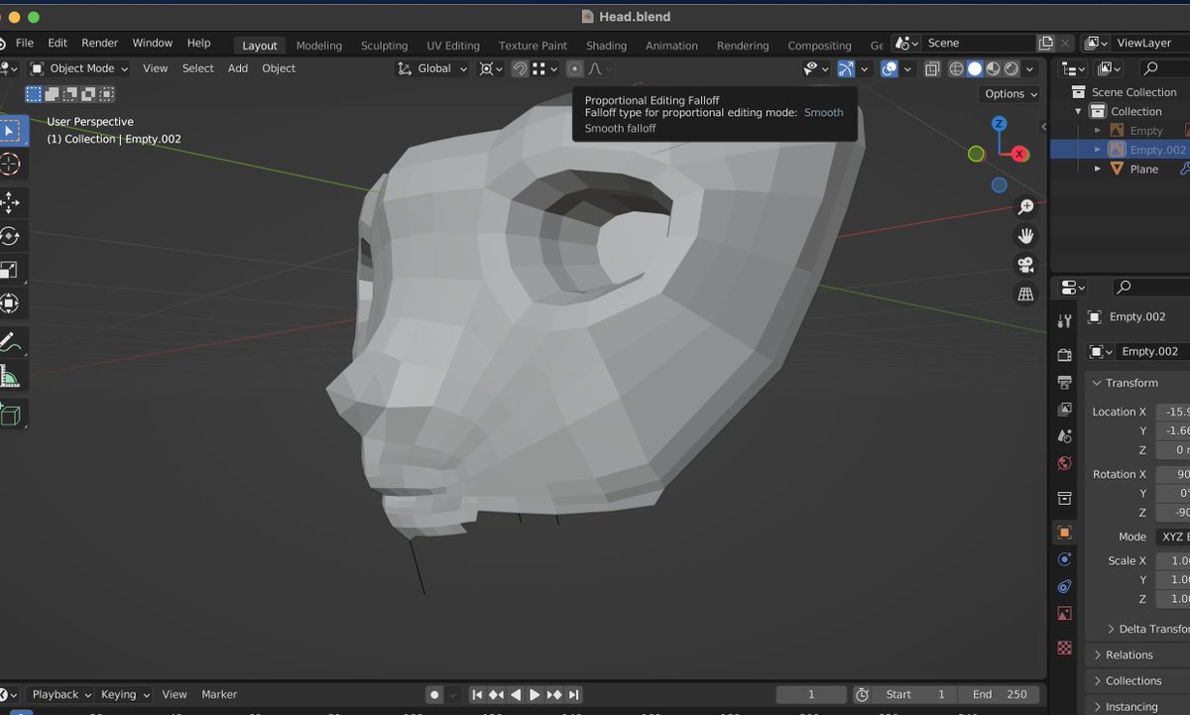1190x715 pixels.
Task: Choose the Measure tool
Action: pyautogui.click(x=10, y=377)
